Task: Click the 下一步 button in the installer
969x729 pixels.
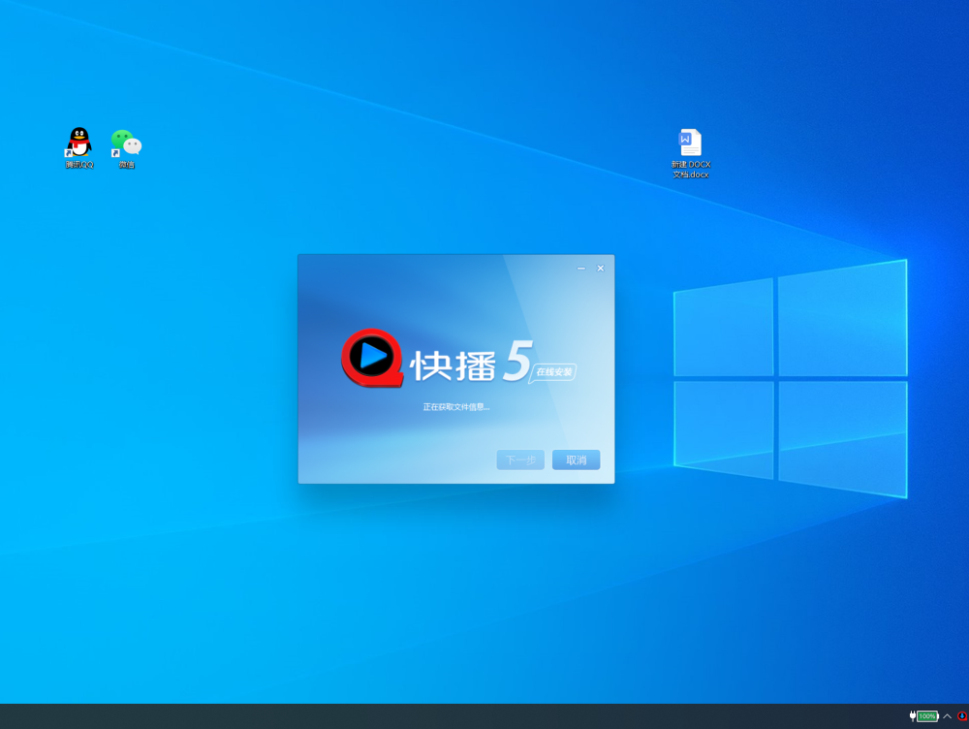Action: [x=520, y=460]
